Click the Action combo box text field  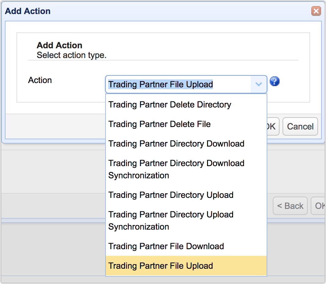(x=178, y=84)
